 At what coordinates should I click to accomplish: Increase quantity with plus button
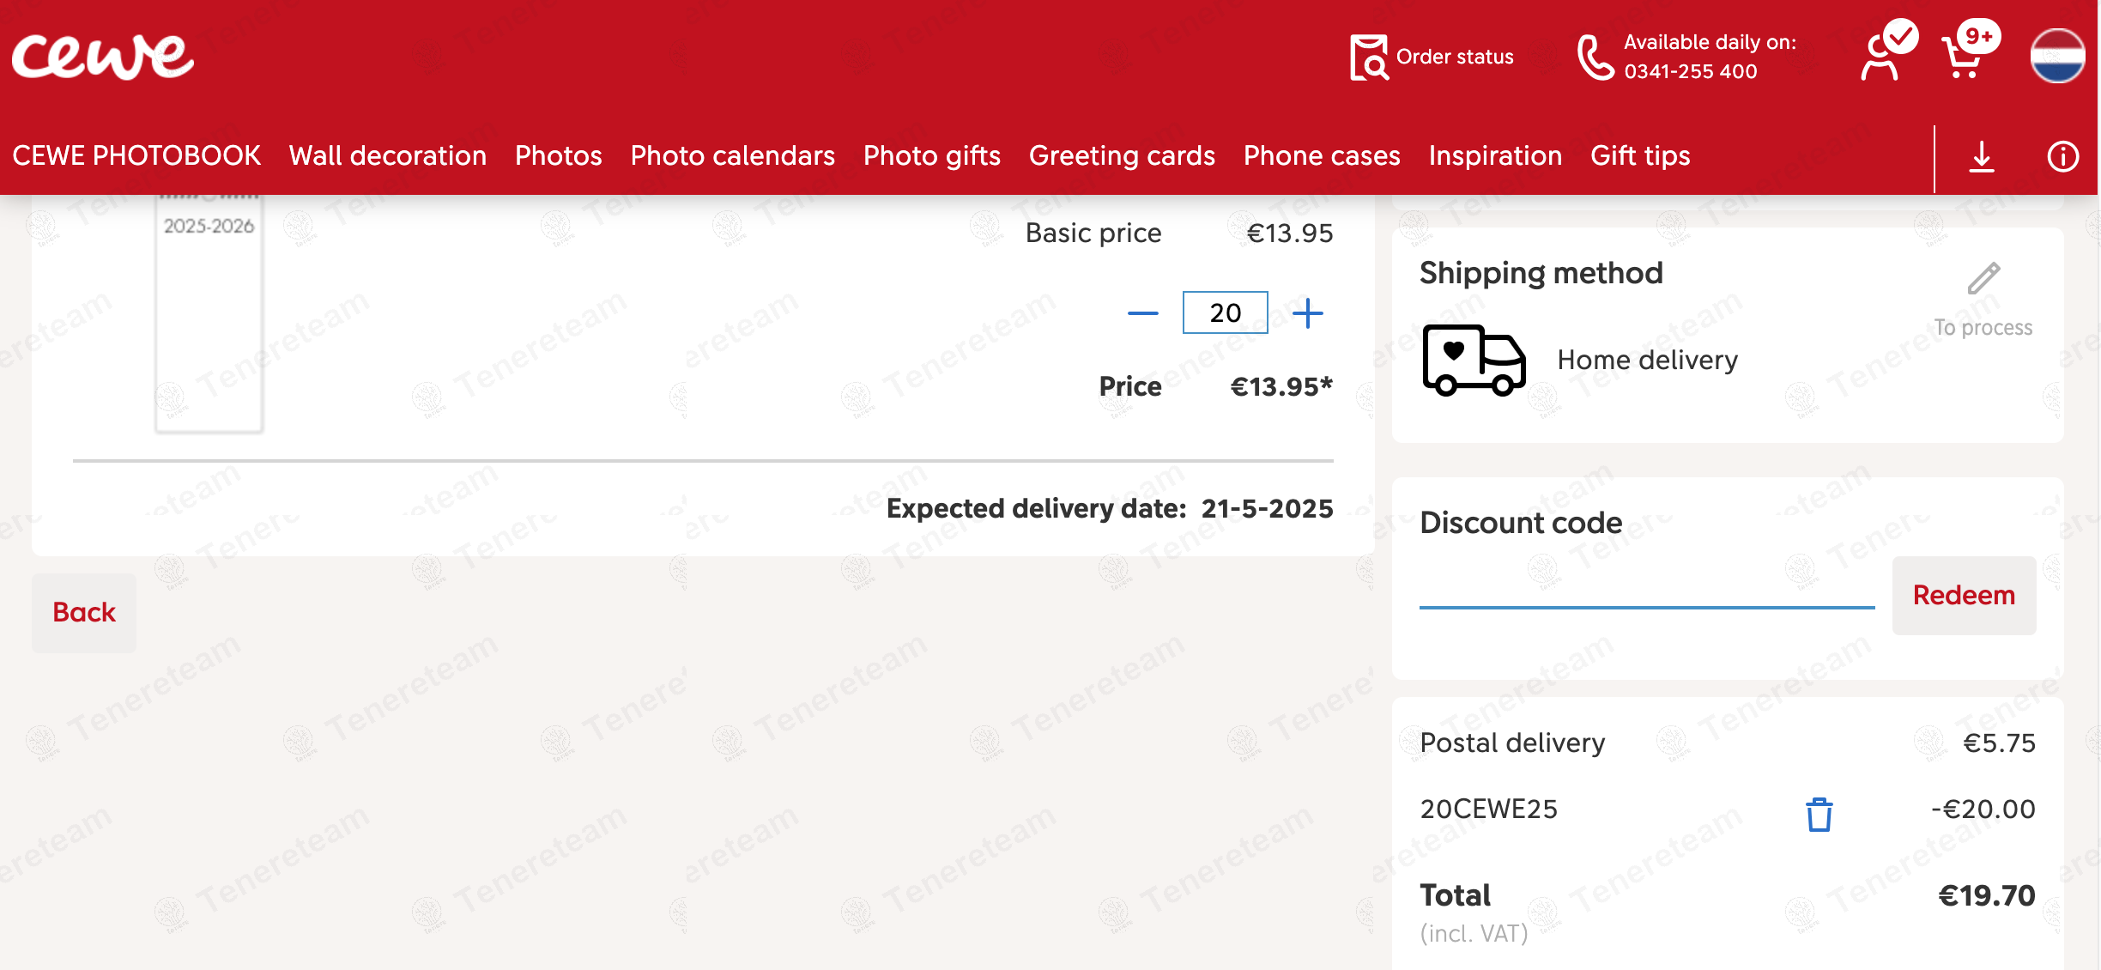pos(1307,313)
